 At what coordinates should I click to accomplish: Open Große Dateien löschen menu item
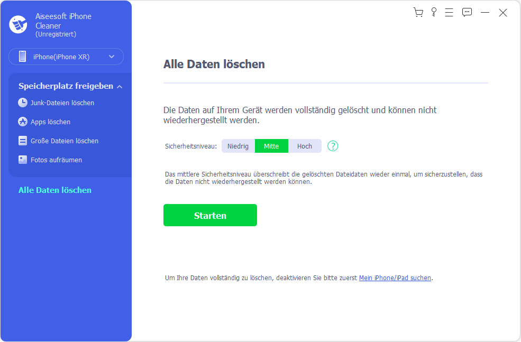(64, 141)
